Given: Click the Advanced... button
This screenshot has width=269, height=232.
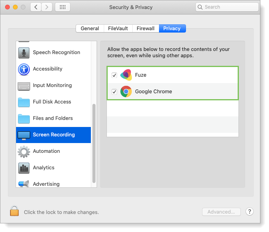Looking at the screenshot, I should (x=221, y=212).
